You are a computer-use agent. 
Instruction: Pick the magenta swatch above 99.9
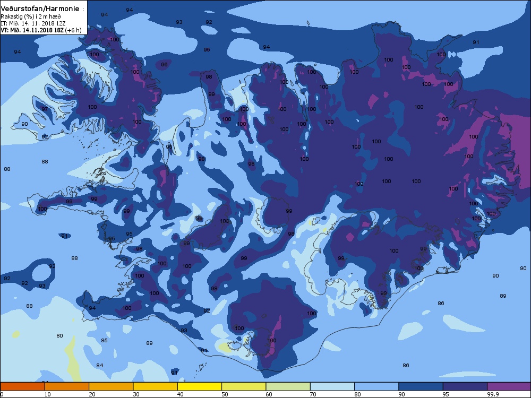pyautogui.click(x=509, y=386)
